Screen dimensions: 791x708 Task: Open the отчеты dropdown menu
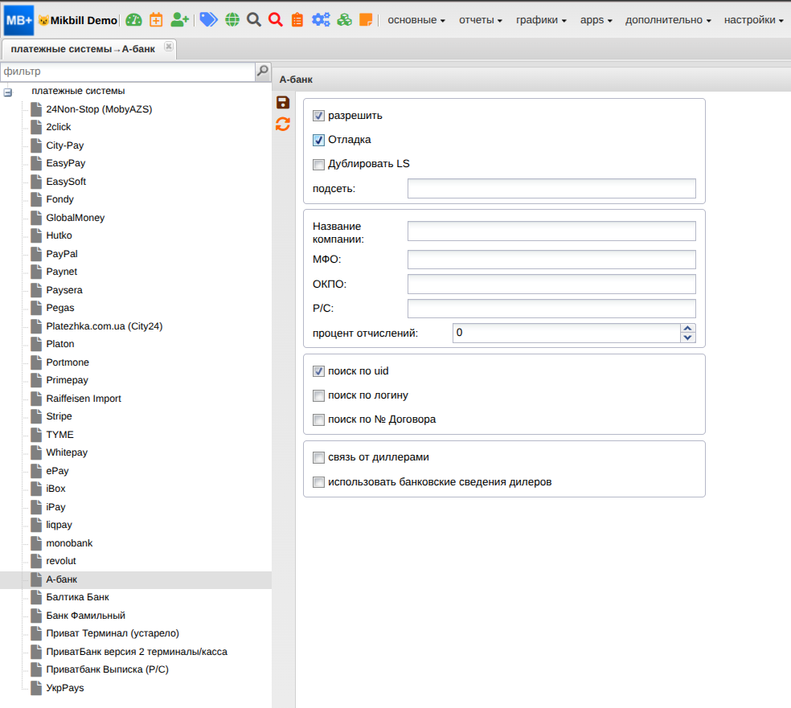tap(480, 20)
